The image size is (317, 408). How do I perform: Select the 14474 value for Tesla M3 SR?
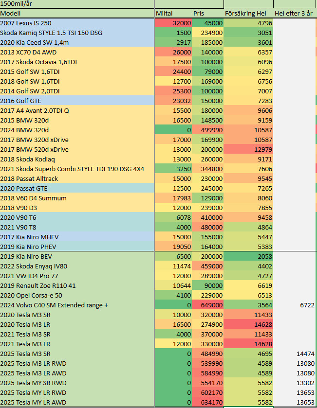(x=294, y=354)
